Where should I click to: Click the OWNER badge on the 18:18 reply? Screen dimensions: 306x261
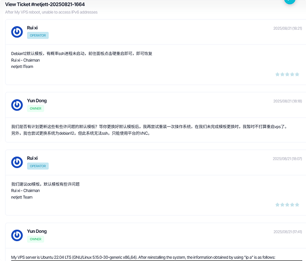click(36, 109)
